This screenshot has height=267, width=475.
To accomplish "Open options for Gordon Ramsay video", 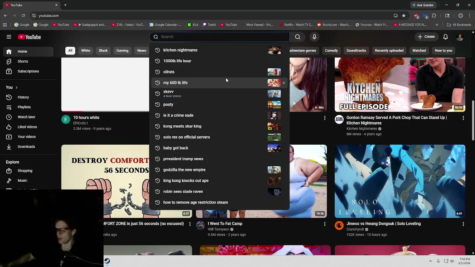I will click(x=463, y=118).
